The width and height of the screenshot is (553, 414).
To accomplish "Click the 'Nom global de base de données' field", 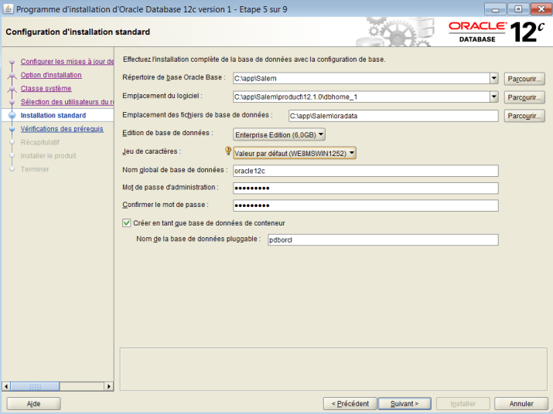I will click(x=365, y=171).
